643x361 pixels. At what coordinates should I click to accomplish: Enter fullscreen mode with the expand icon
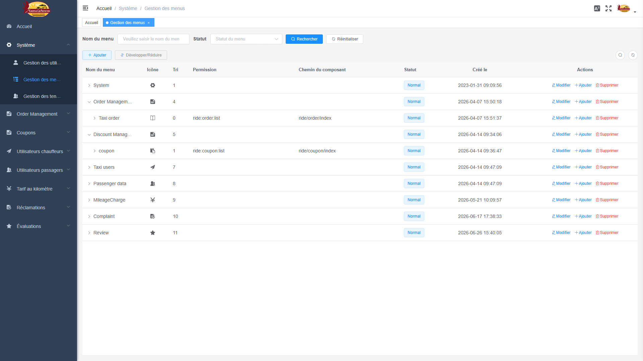point(609,8)
